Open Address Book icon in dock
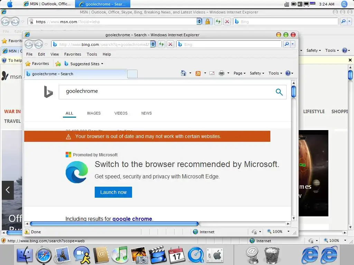 101,255
